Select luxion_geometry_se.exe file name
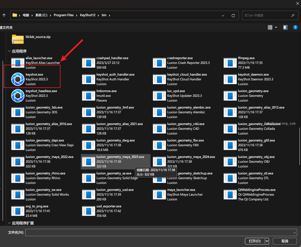The width and height of the screenshot is (301, 247). tap(114, 173)
